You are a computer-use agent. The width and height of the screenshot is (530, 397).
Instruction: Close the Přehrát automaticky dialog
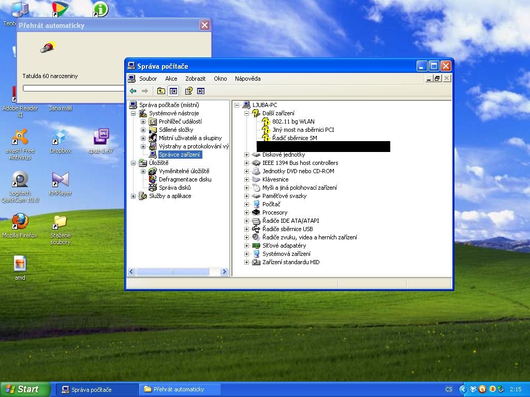click(x=204, y=25)
